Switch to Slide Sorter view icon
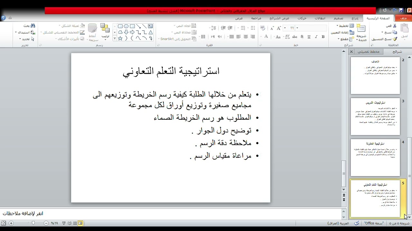This screenshot has width=412, height=231. pos(75,223)
